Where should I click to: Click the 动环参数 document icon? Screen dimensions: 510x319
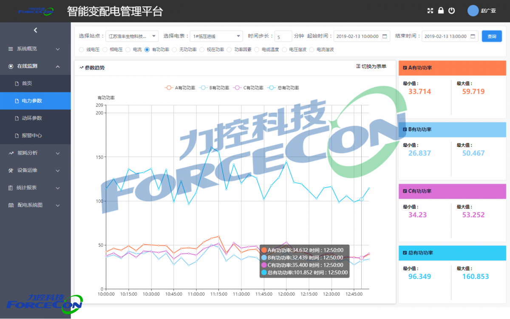(x=17, y=118)
